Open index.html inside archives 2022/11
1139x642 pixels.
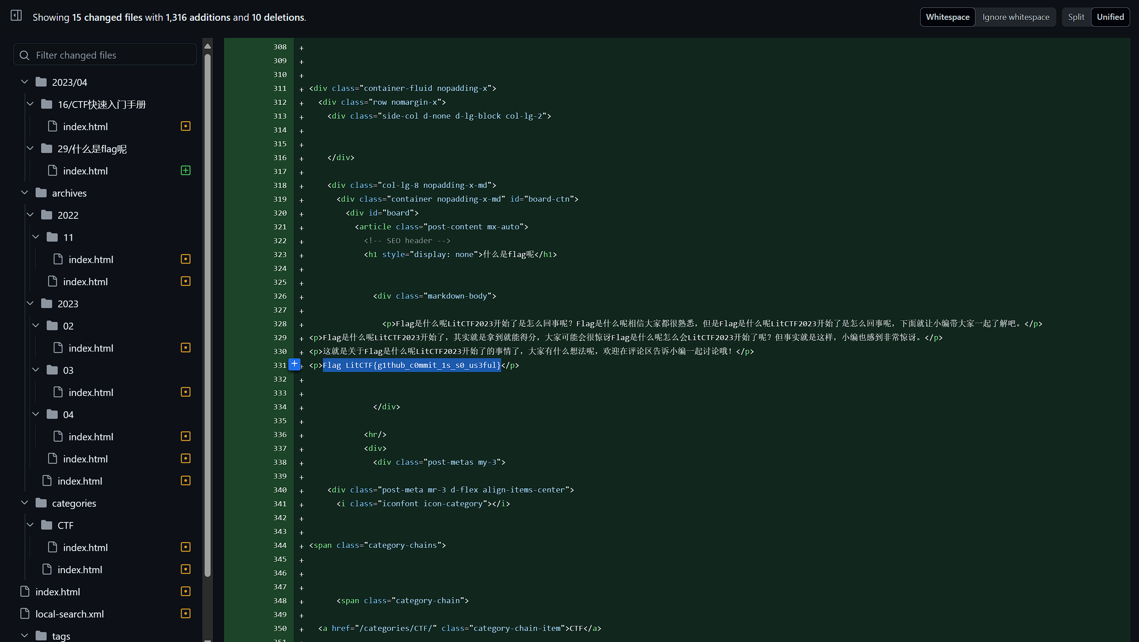[91, 259]
